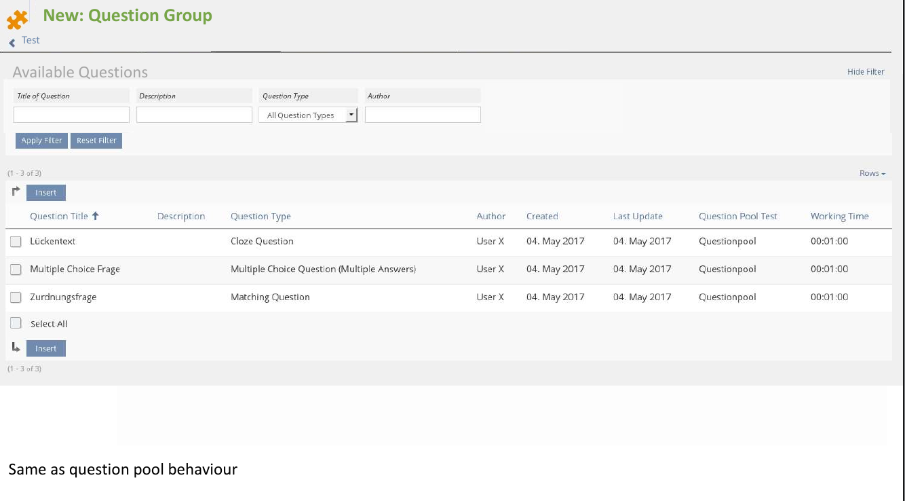
Task: Focus the Title of Question filter field
Action: (x=71, y=115)
